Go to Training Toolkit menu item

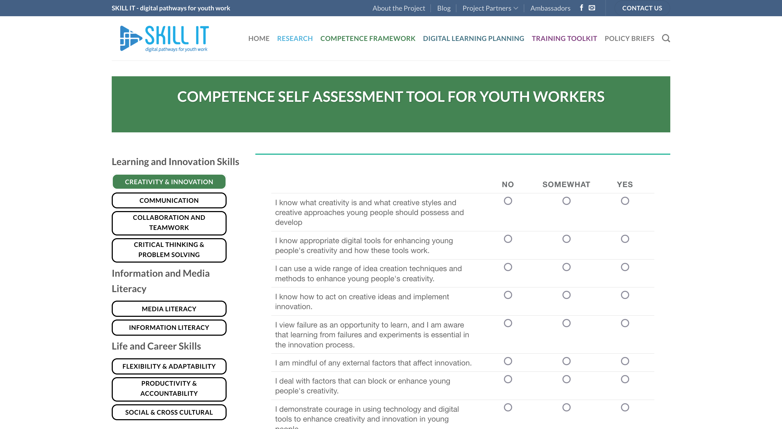[x=564, y=39]
